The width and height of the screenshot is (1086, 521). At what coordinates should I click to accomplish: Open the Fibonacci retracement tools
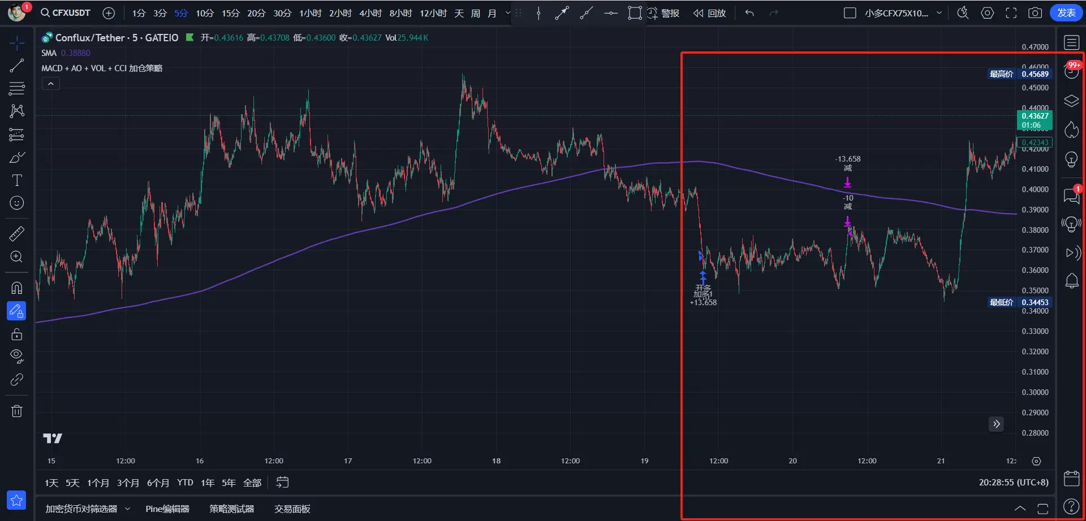point(17,88)
